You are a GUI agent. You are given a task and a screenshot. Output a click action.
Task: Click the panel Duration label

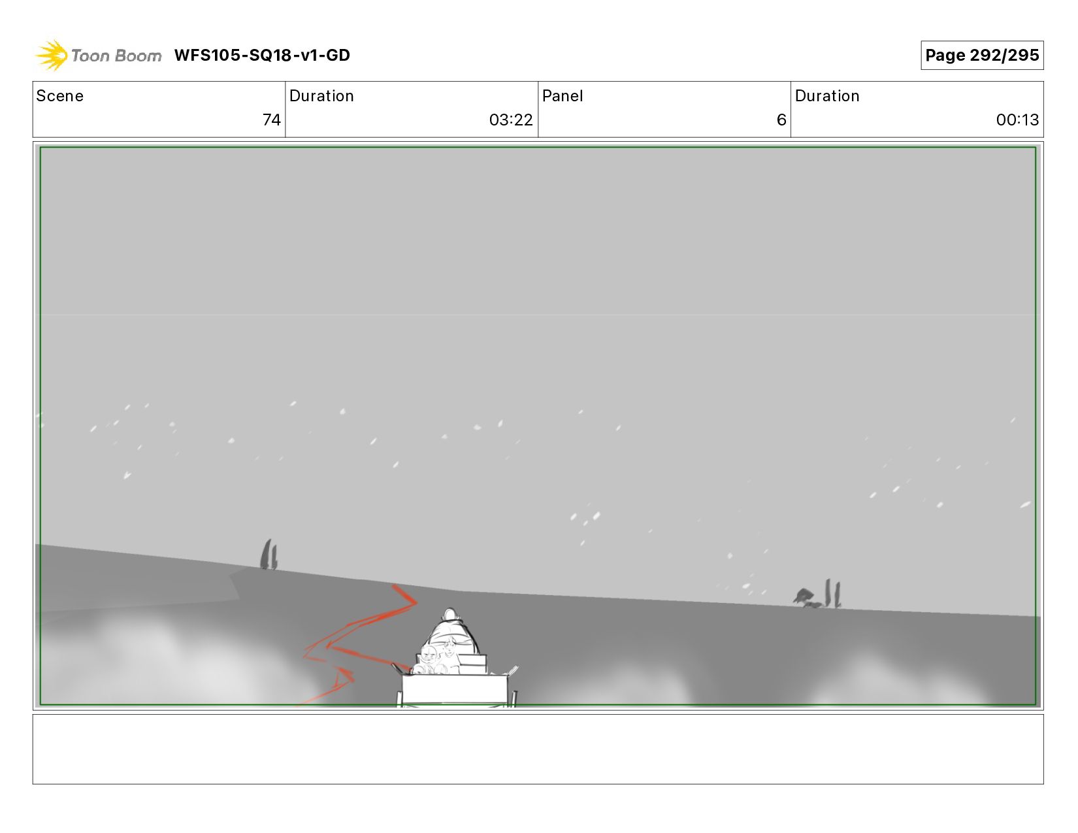click(x=827, y=96)
